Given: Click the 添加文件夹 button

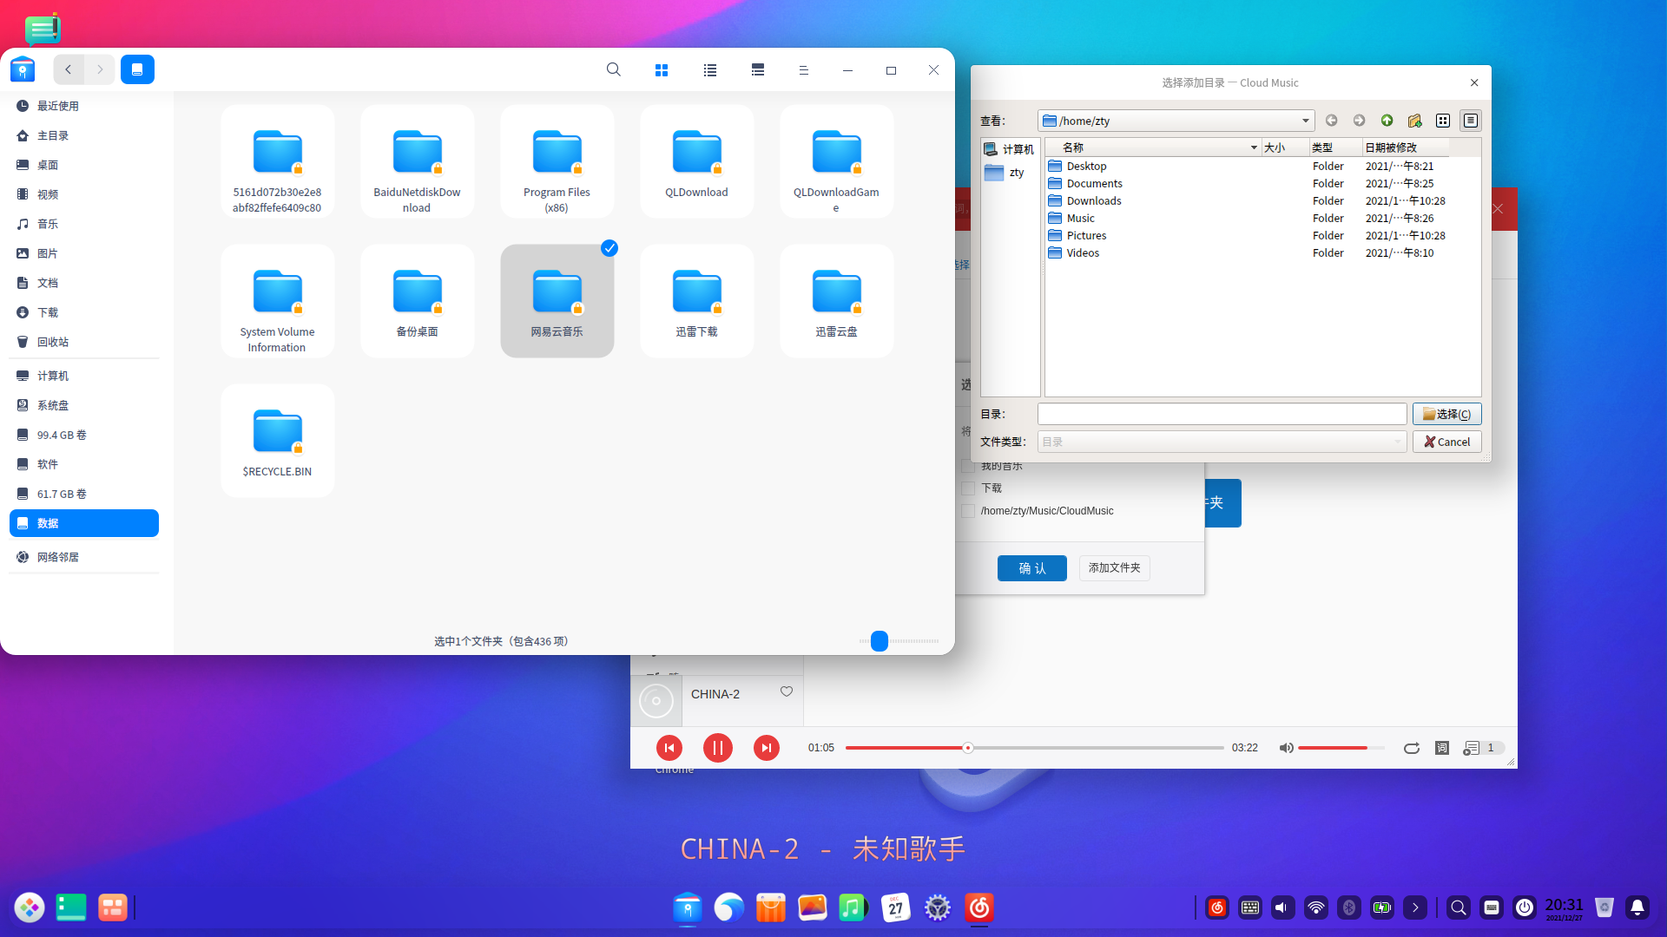Looking at the screenshot, I should pos(1114,567).
